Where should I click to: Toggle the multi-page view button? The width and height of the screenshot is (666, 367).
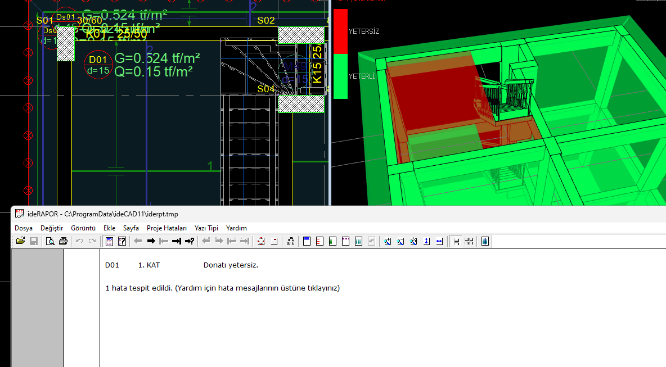(469, 241)
